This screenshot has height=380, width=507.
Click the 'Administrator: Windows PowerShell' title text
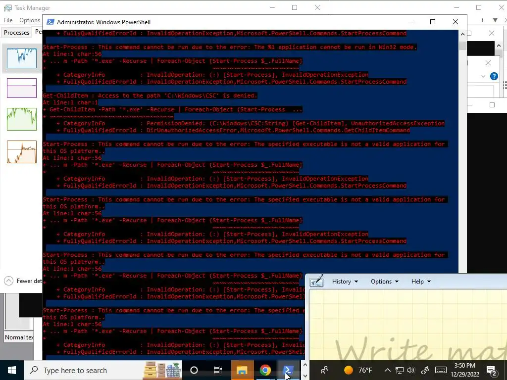pyautogui.click(x=103, y=22)
